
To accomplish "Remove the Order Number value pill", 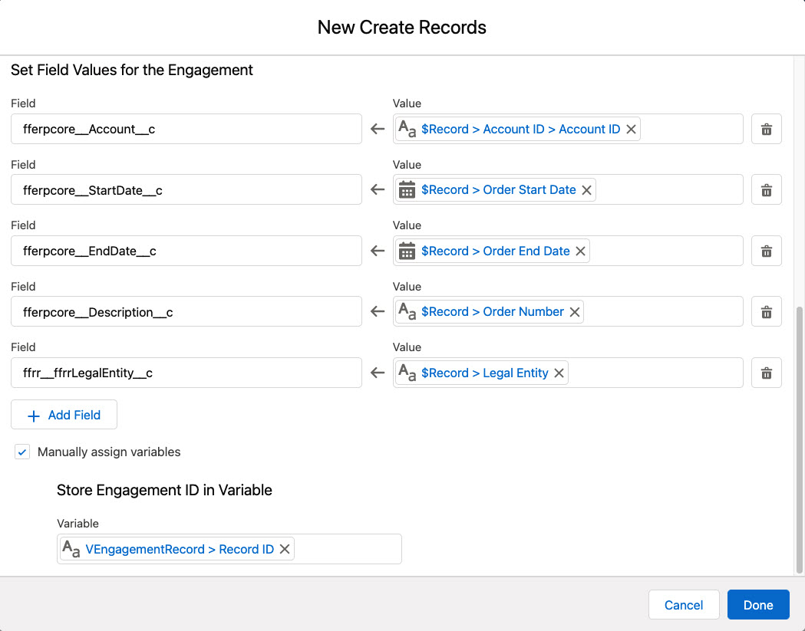I will (x=574, y=312).
